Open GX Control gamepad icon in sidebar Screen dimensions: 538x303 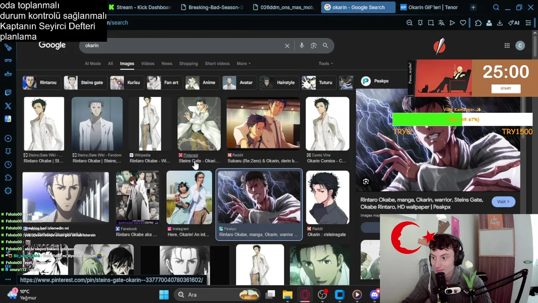pyautogui.click(x=8, y=60)
